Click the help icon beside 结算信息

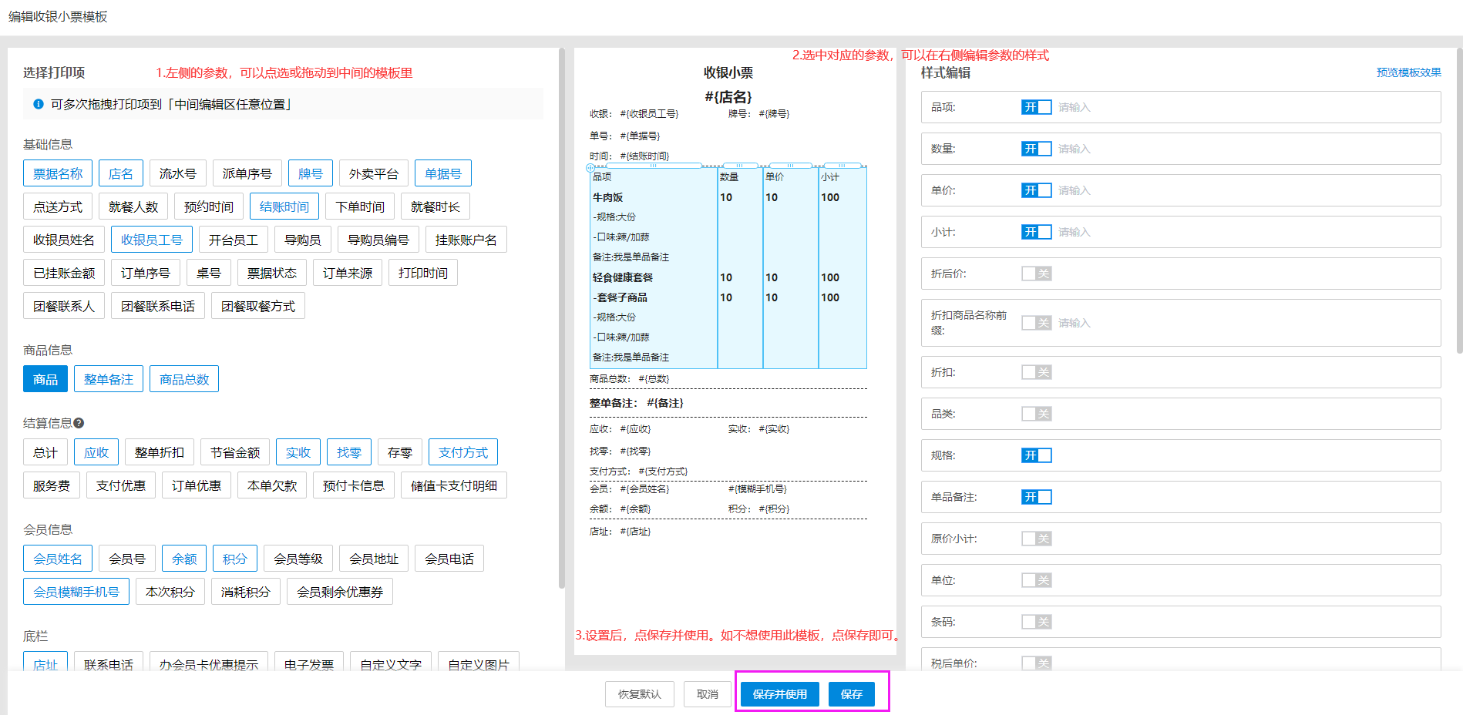coord(79,423)
